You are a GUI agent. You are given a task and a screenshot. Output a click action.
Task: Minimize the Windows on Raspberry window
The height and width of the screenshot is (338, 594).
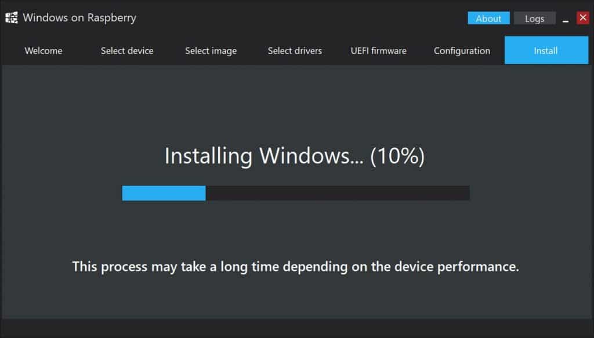pyautogui.click(x=566, y=19)
